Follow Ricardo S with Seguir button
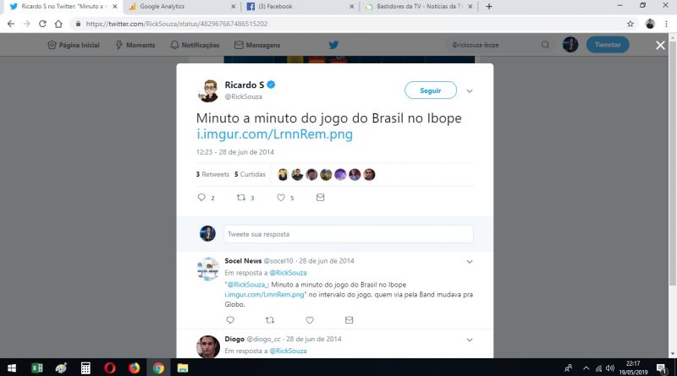Viewport: 677px width, 376px height. (431, 90)
